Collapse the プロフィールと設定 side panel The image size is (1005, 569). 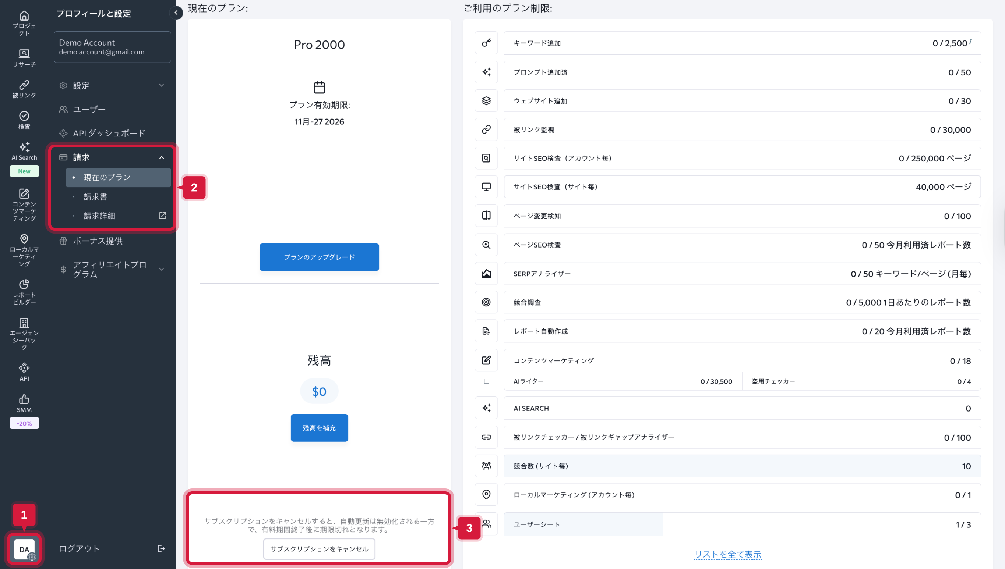click(x=176, y=13)
